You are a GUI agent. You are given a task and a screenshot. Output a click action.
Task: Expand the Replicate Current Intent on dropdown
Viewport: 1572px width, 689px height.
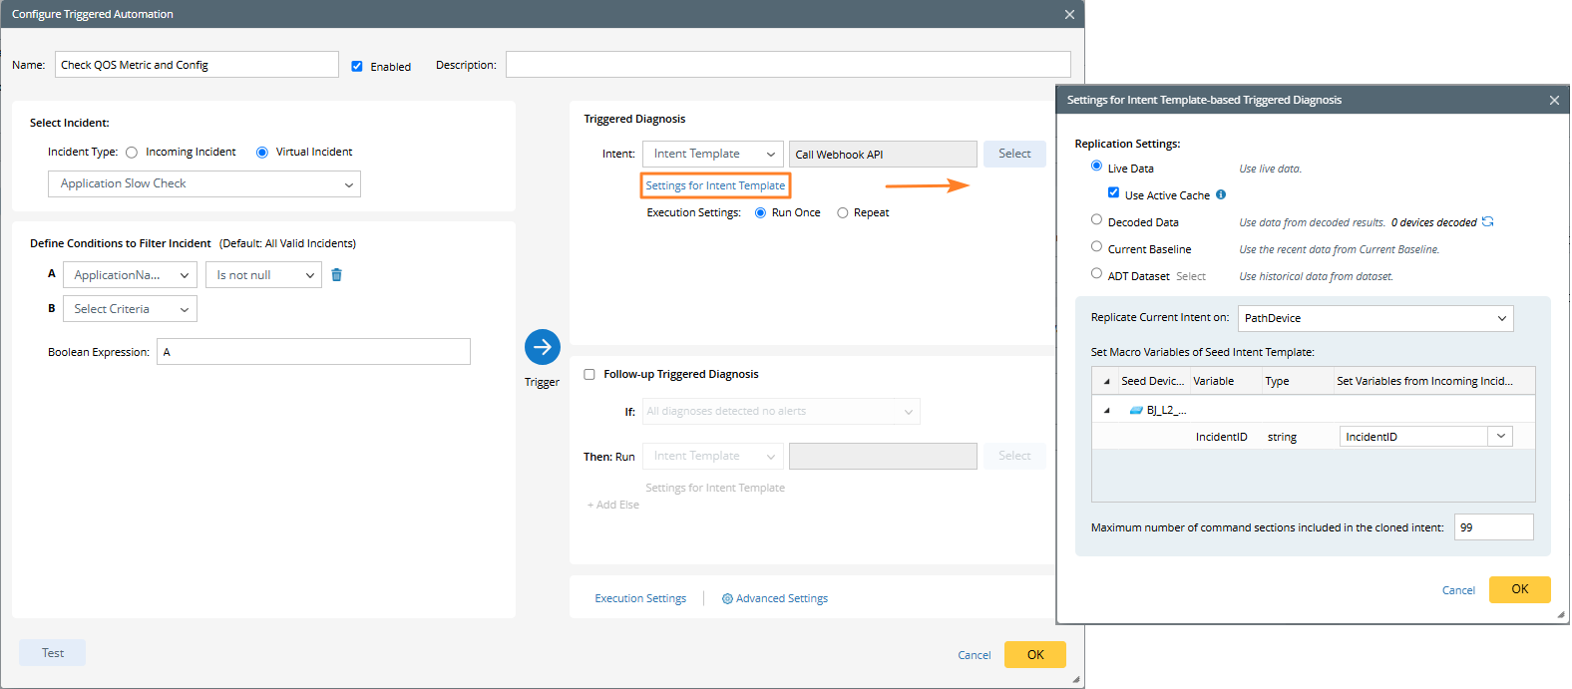click(x=1375, y=319)
